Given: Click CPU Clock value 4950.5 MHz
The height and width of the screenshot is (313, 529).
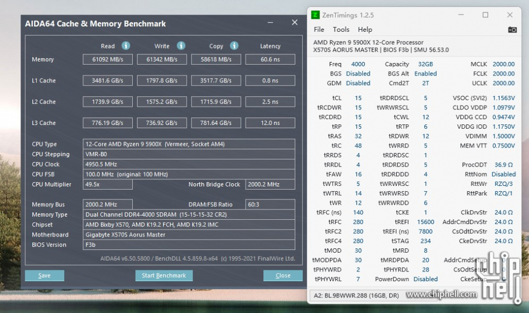Looking at the screenshot, I should point(189,164).
